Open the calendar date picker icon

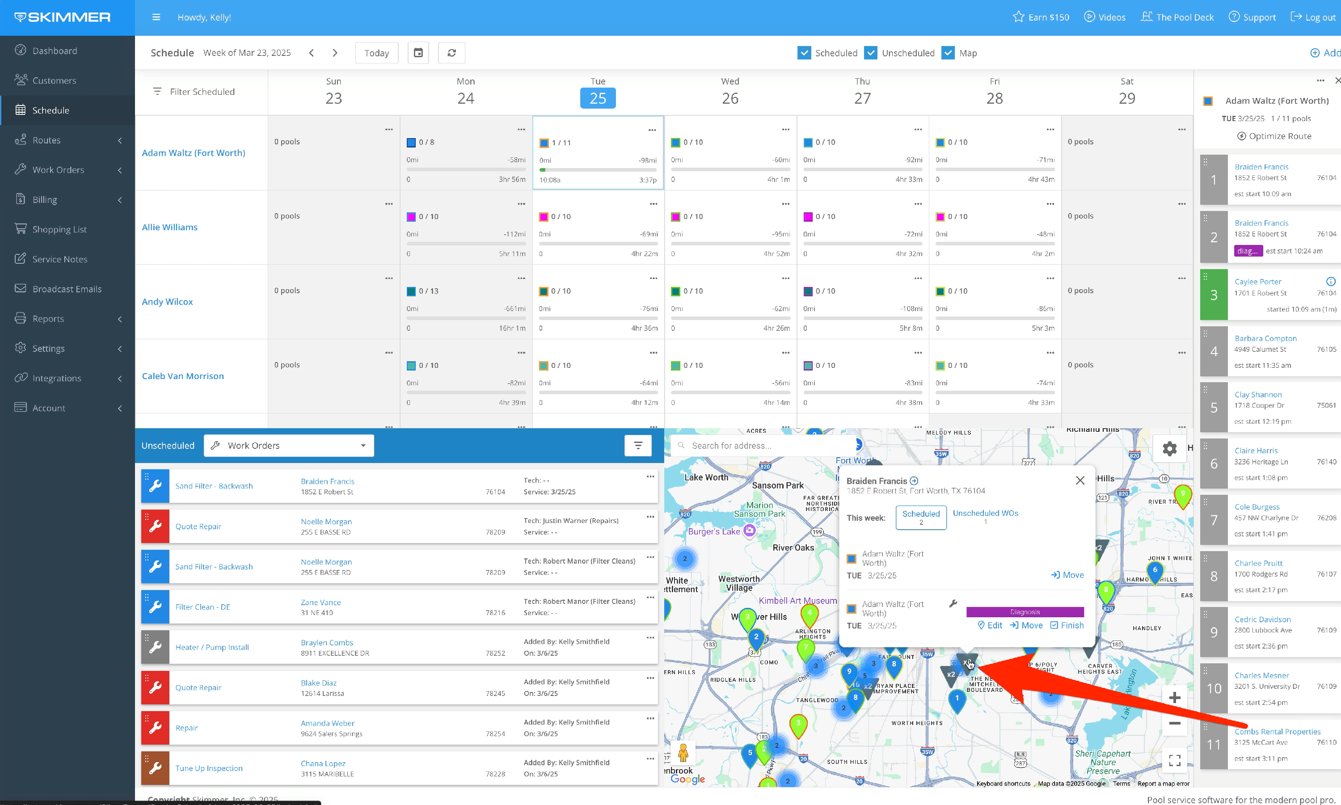coord(418,53)
